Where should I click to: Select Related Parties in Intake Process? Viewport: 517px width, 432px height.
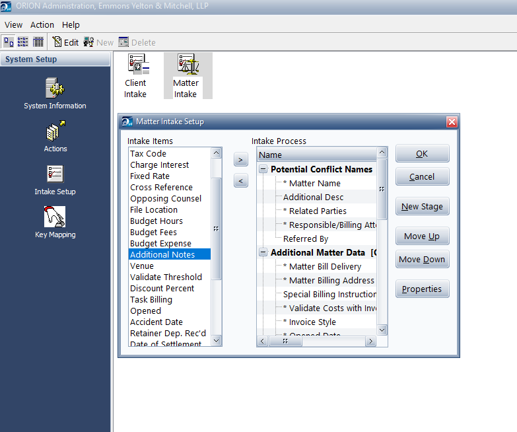point(315,211)
